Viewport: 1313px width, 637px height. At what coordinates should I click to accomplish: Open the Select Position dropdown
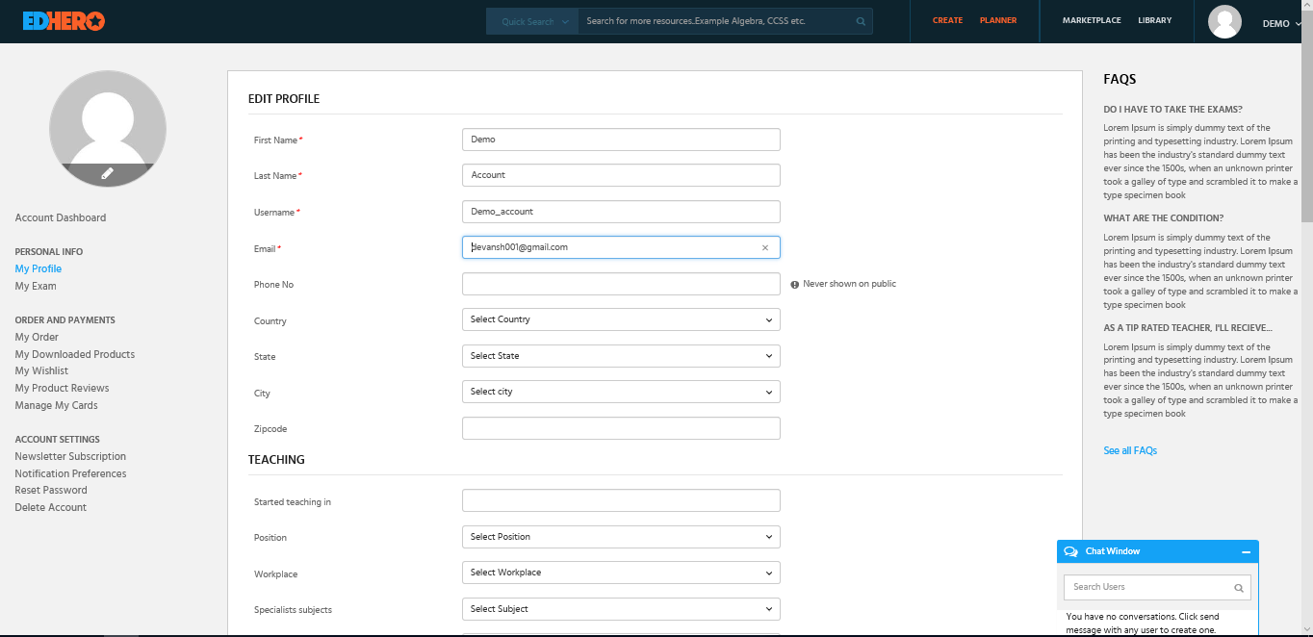(x=621, y=537)
